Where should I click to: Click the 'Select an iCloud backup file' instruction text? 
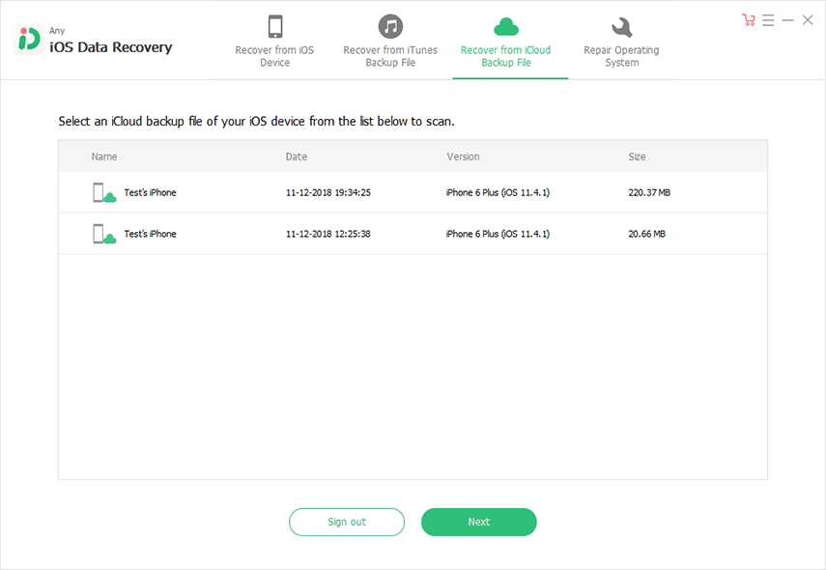pyautogui.click(x=256, y=121)
